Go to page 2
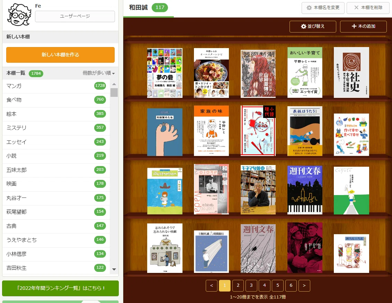This screenshot has height=303, width=392. coord(238,285)
